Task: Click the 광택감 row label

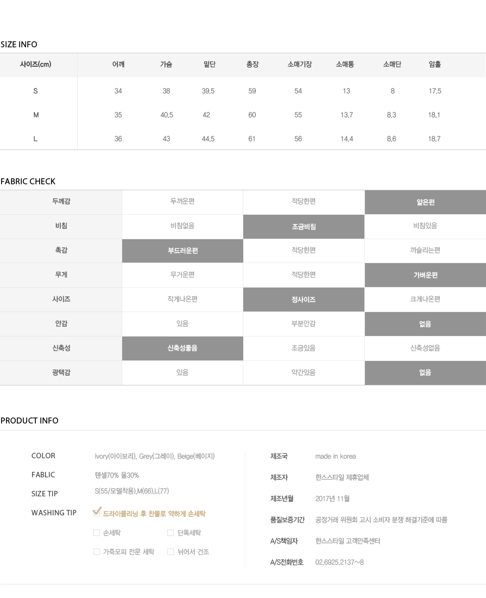Action: click(61, 372)
